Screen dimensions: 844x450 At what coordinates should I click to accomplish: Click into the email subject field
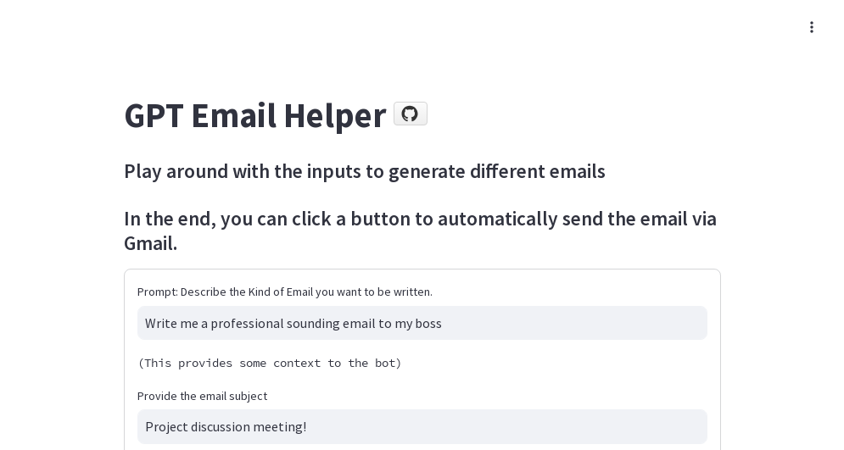[x=422, y=426]
